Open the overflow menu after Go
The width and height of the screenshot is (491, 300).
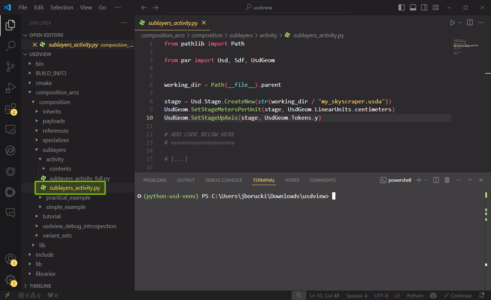pos(118,7)
